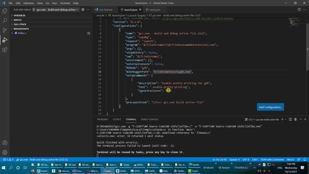This screenshot has height=174, width=309.
Task: Switch to the Output panel tab
Action: [x=117, y=119]
